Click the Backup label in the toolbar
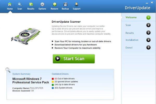156x104 pixels. pyautogui.click(x=65, y=9)
